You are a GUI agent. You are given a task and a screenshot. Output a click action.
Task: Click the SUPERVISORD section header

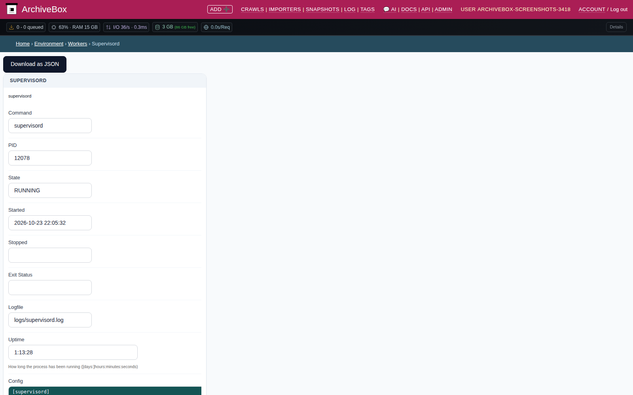(105, 81)
